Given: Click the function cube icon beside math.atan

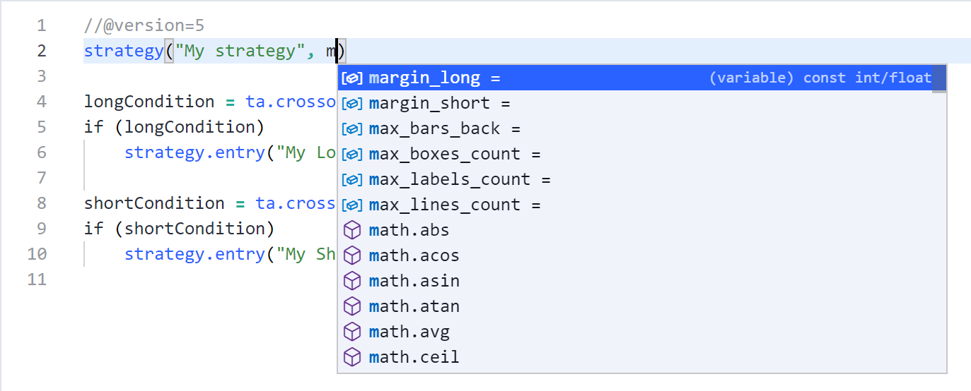Looking at the screenshot, I should pos(352,306).
